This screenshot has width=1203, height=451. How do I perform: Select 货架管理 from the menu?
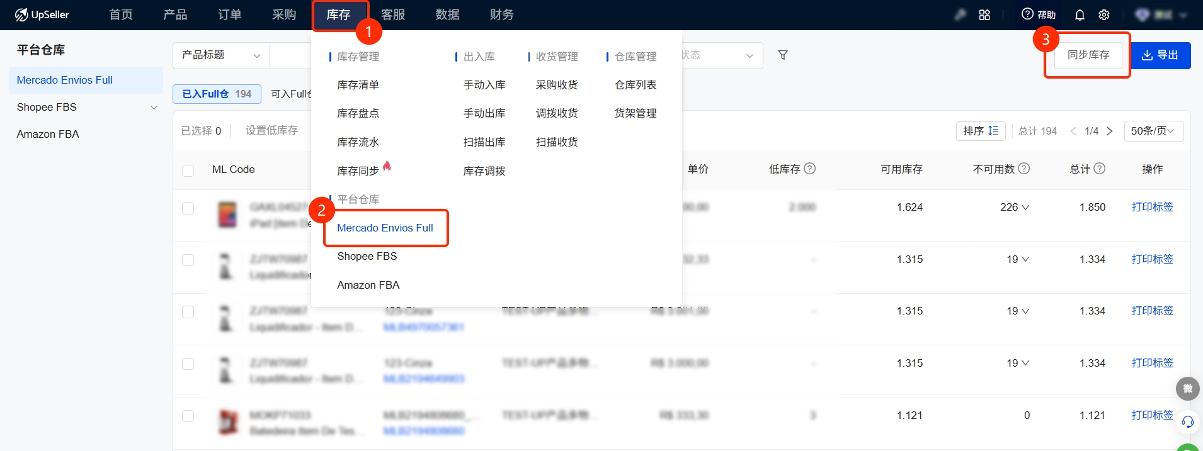coord(636,113)
